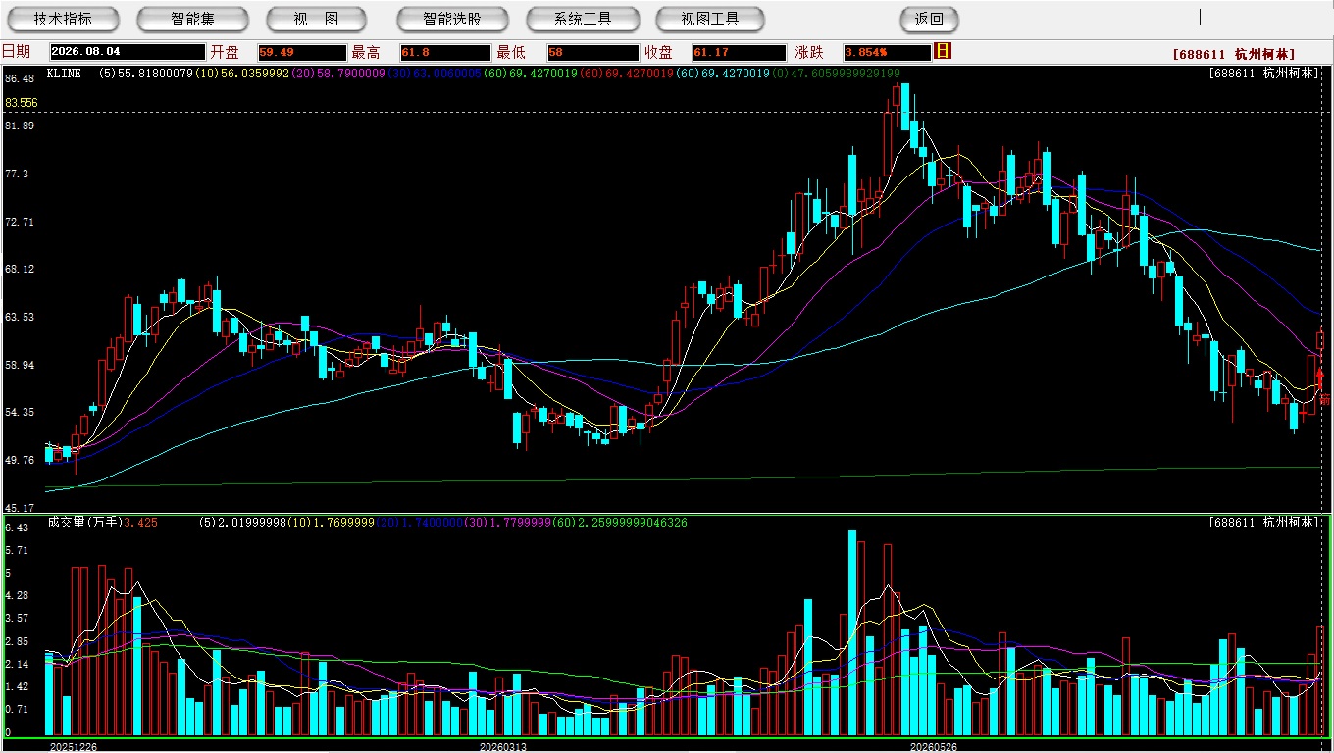Image resolution: width=1334 pixels, height=753 pixels.
Task: Click the 63.53 price axis label
Action: point(20,317)
